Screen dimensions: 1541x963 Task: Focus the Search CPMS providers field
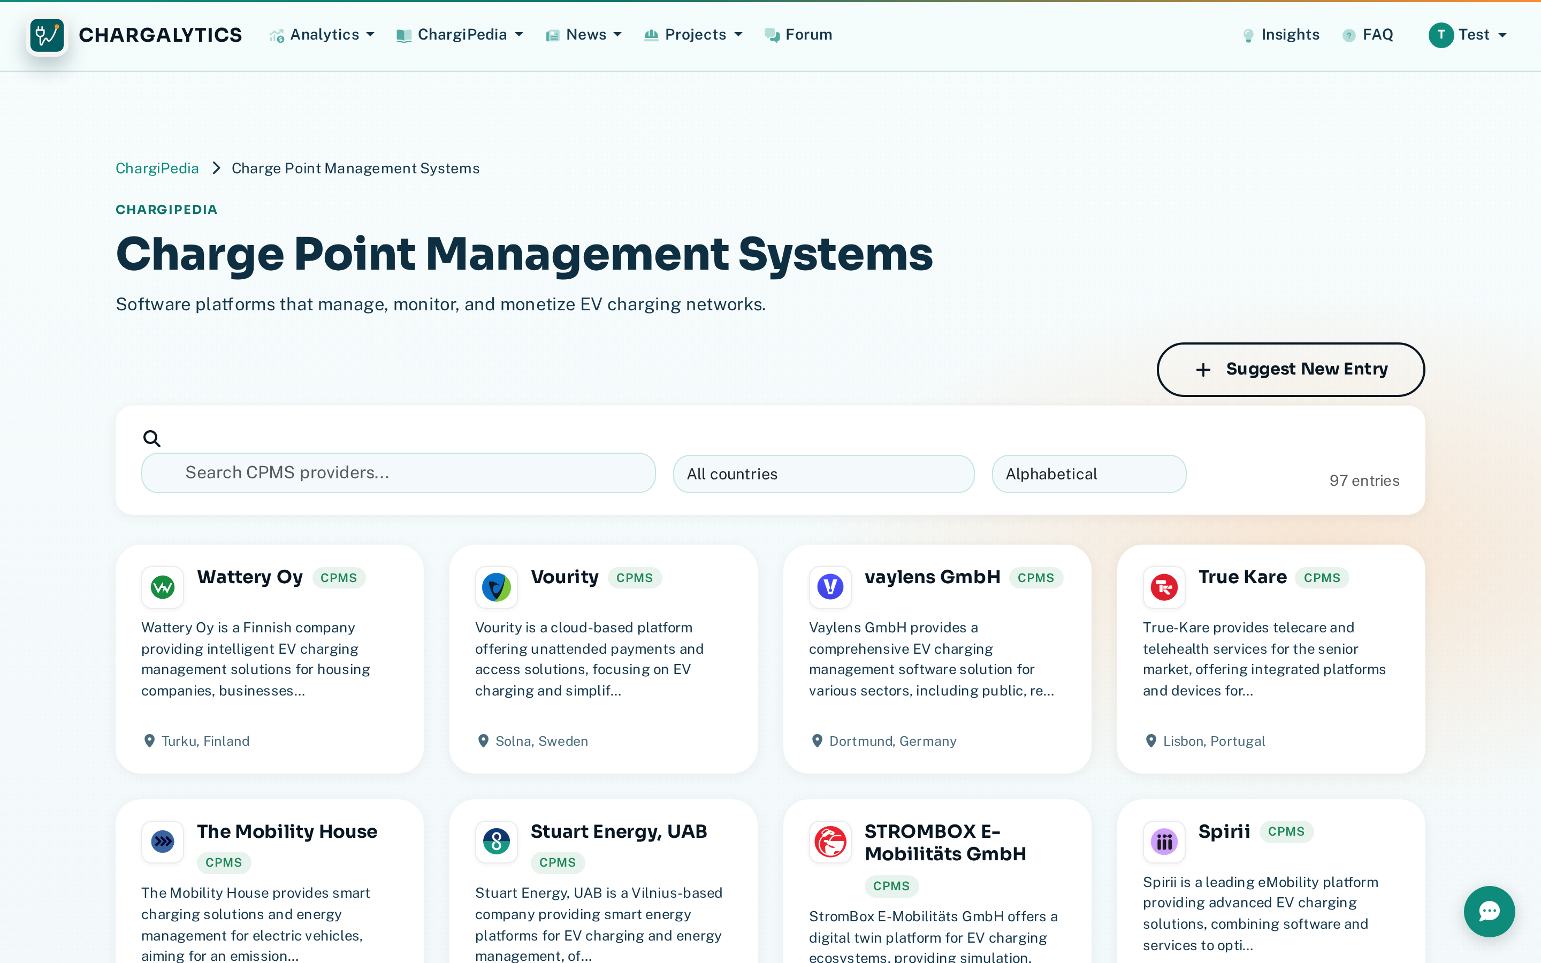pos(398,472)
